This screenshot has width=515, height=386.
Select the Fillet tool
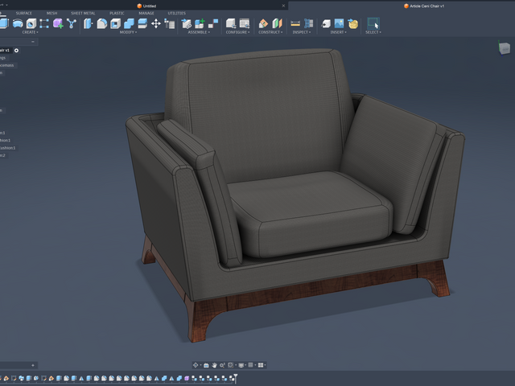click(102, 23)
